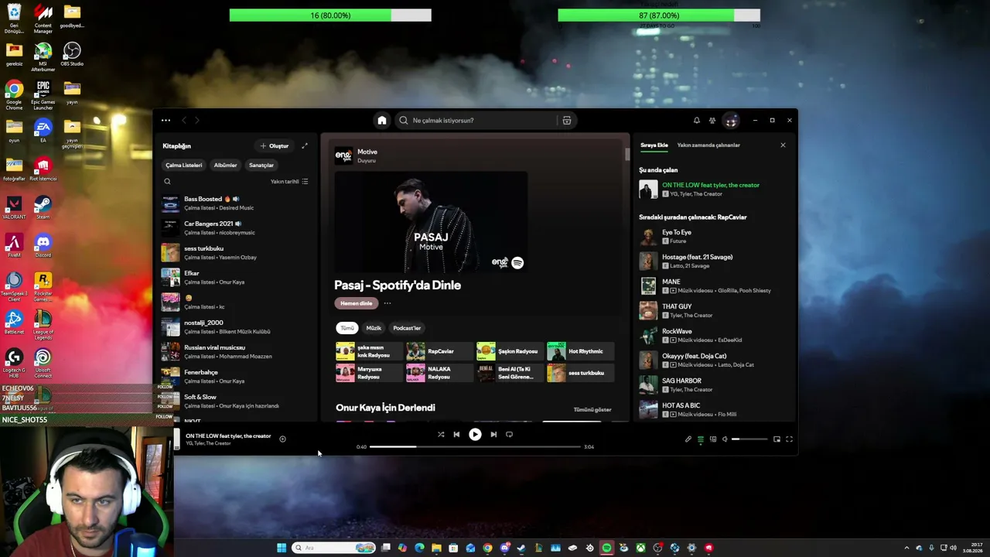Open the mini player
Viewport: 990px width, 557px height.
point(777,439)
